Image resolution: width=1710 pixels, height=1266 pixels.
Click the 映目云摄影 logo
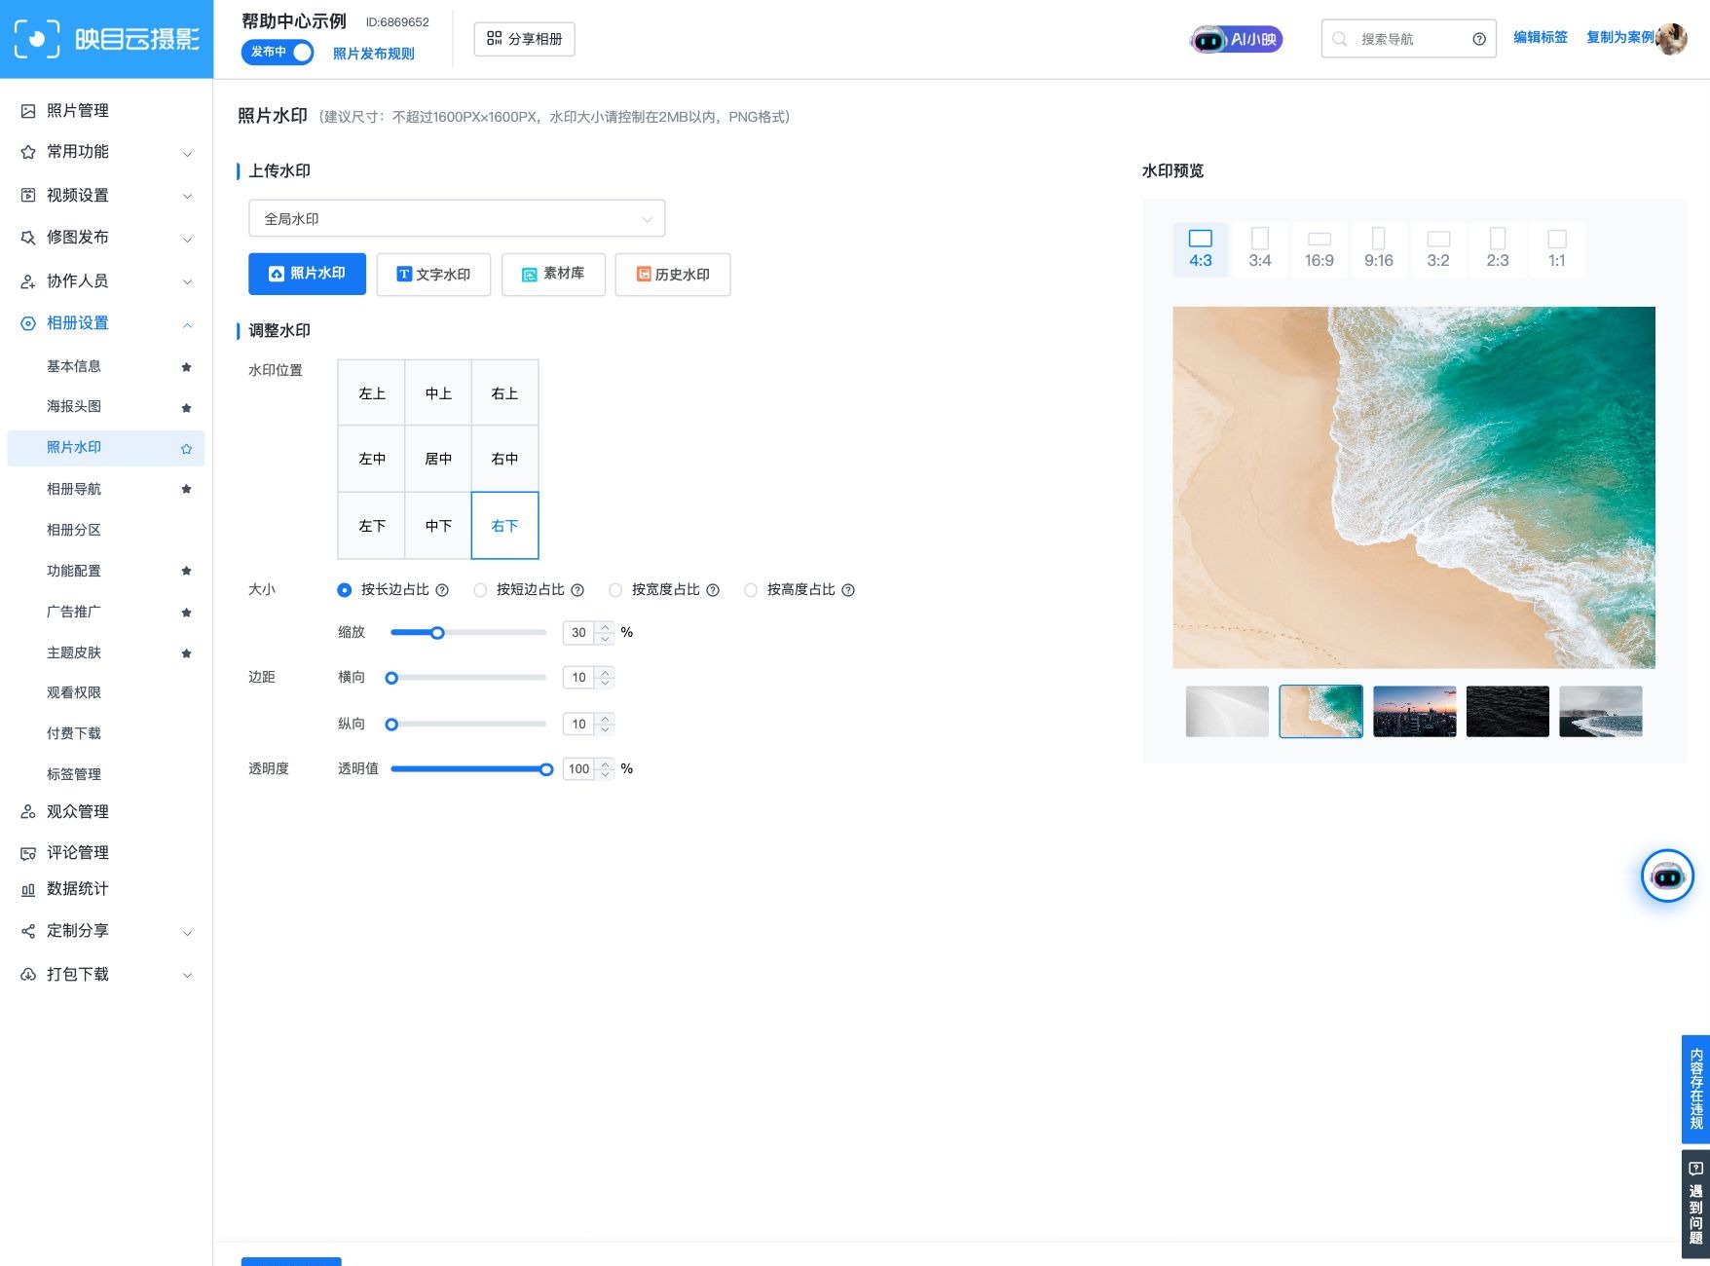point(106,39)
